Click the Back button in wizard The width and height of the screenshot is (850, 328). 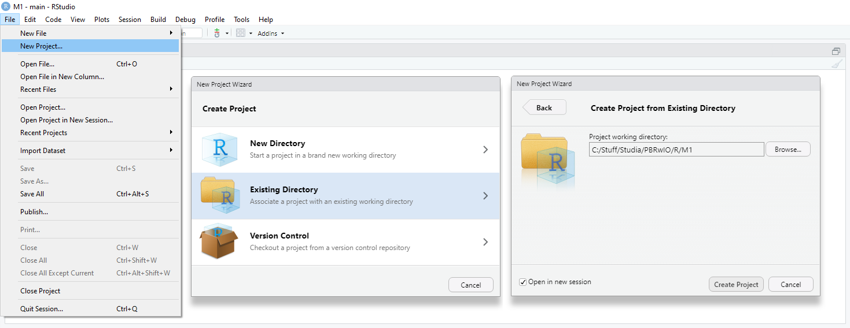pos(544,107)
